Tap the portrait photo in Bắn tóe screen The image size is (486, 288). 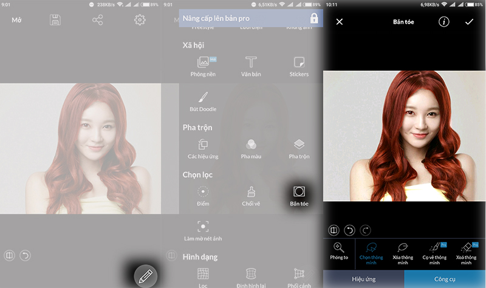404,136
